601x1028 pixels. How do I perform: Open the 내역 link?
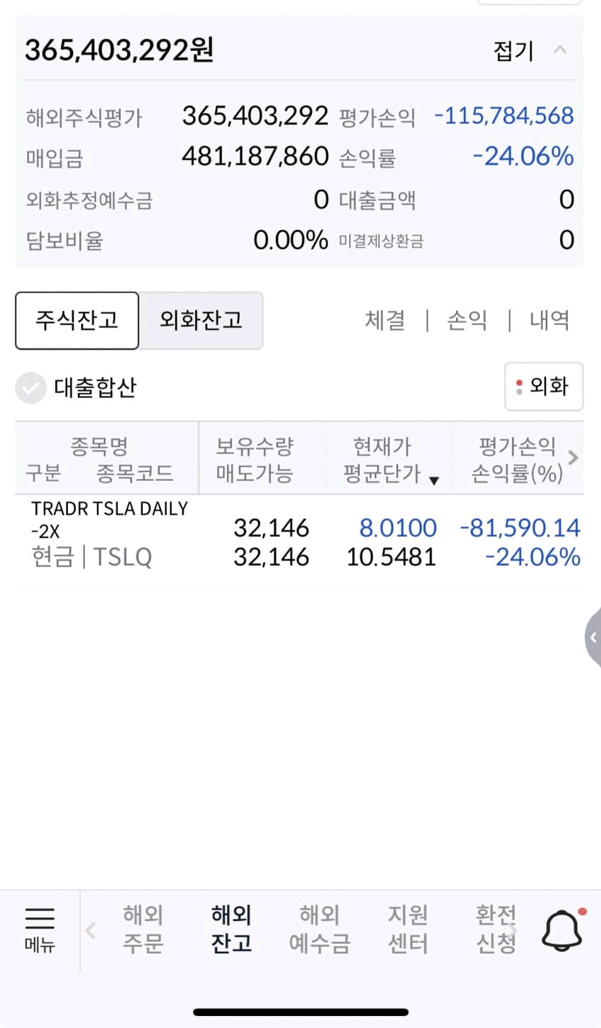549,321
